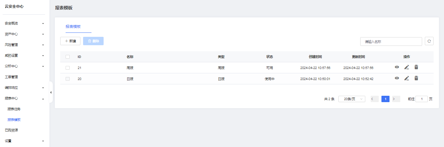The width and height of the screenshot is (444, 147).
Task: Delete the 日报 template with trash icon
Action: 416,78
